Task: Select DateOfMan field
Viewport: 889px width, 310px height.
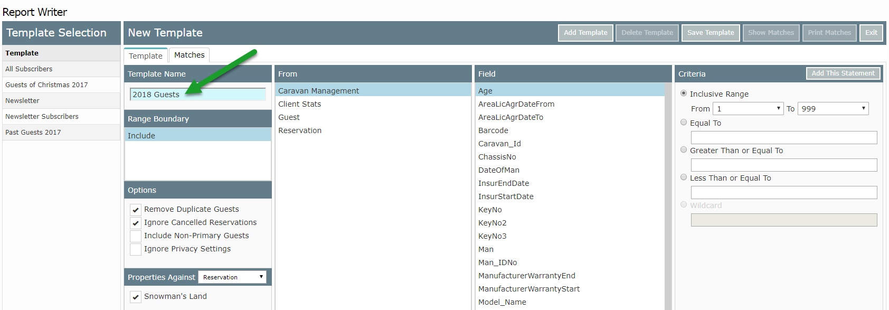Action: [570, 170]
